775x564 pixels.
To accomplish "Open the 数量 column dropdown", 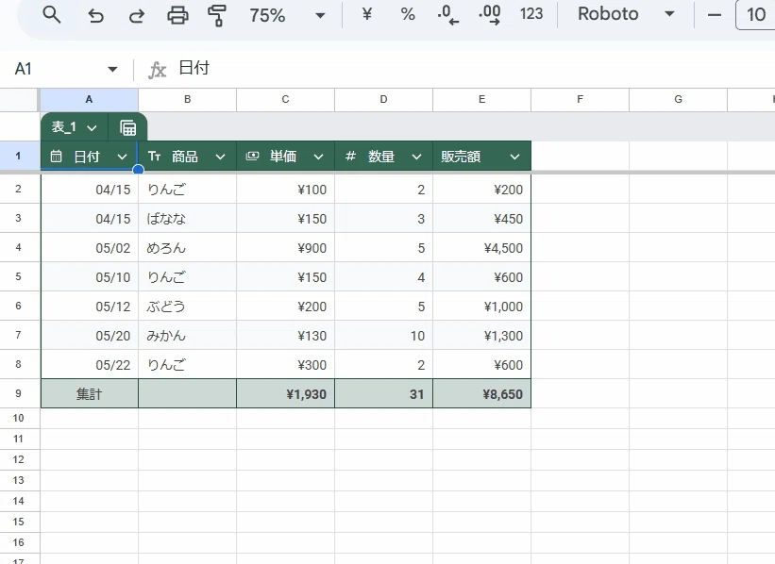I will click(416, 158).
